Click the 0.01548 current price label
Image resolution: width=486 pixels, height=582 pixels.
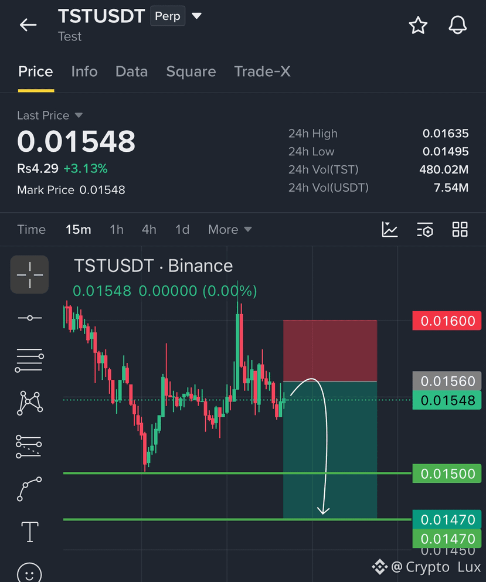[447, 400]
